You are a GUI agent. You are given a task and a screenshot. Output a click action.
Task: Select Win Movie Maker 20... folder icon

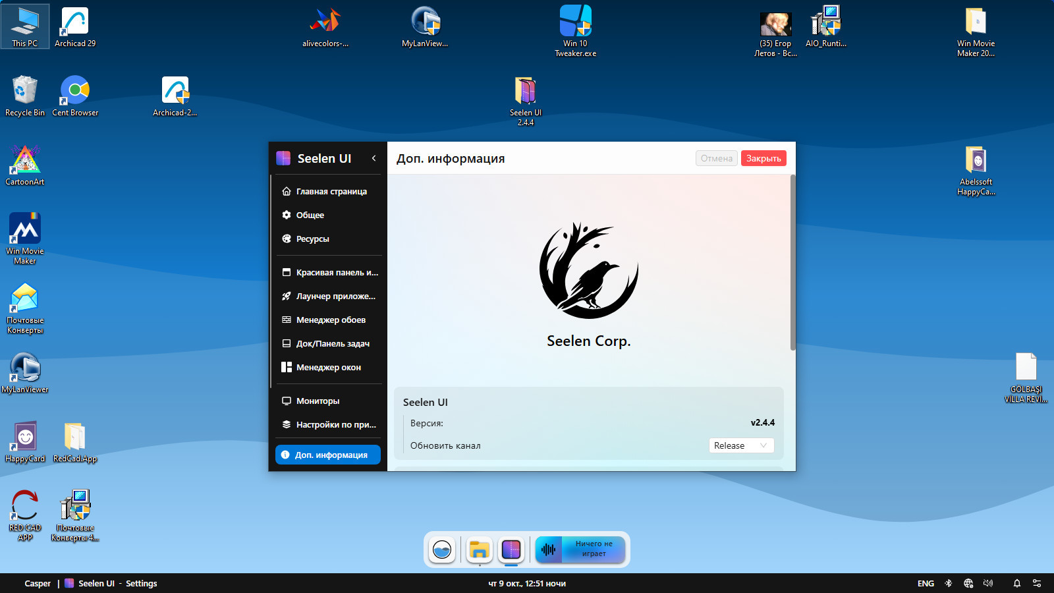click(976, 31)
